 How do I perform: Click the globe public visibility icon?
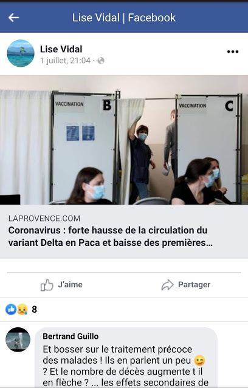click(x=101, y=61)
